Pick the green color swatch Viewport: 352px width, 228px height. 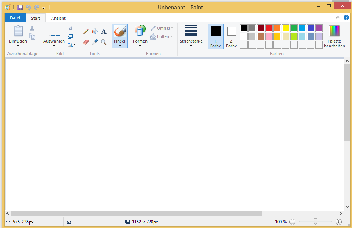pos(294,28)
